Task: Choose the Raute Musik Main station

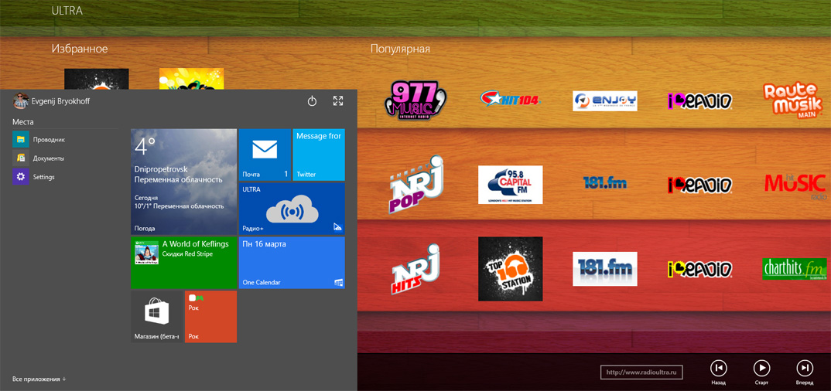Action: tap(795, 101)
